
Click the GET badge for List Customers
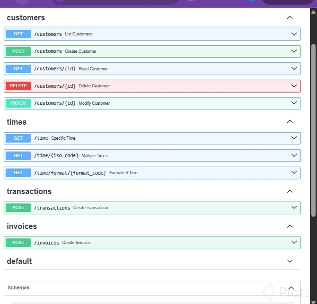(x=18, y=34)
